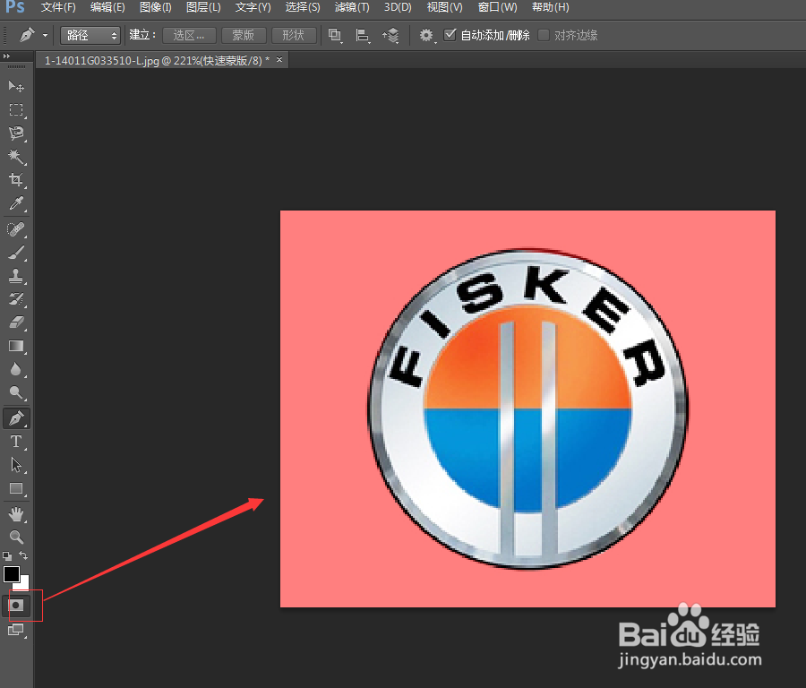Select the Hand tool
Screen dimensions: 806x688
click(16, 513)
